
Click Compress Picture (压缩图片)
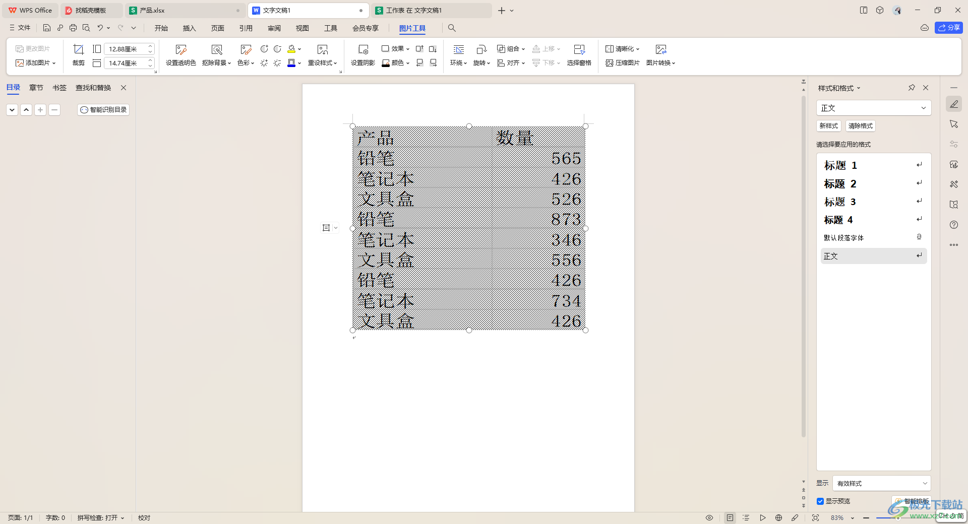tap(623, 63)
